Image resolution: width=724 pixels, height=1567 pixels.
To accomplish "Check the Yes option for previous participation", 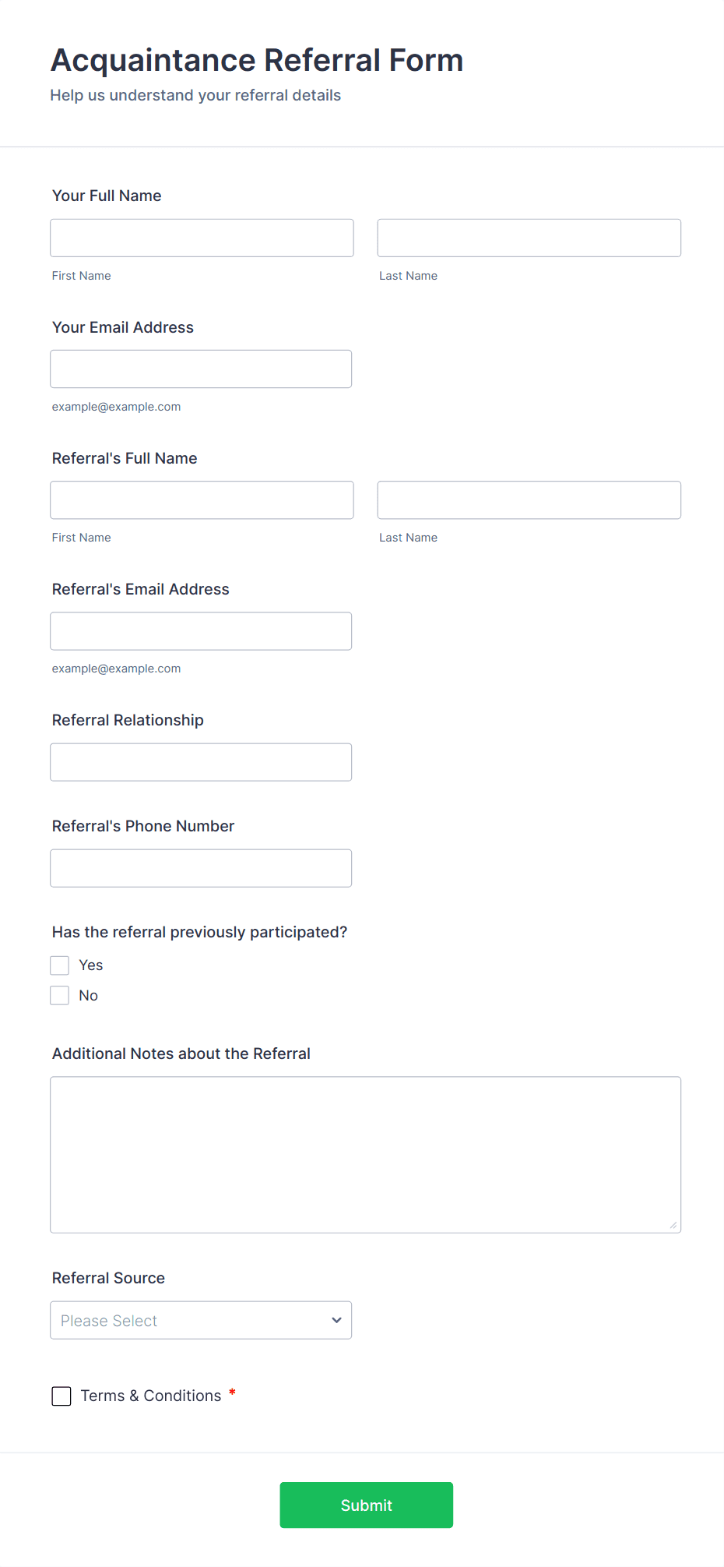I will [x=60, y=965].
